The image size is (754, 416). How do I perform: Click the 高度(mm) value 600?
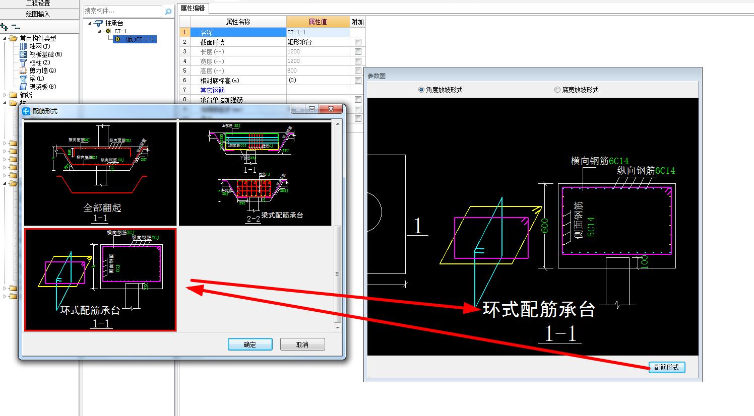click(x=318, y=71)
